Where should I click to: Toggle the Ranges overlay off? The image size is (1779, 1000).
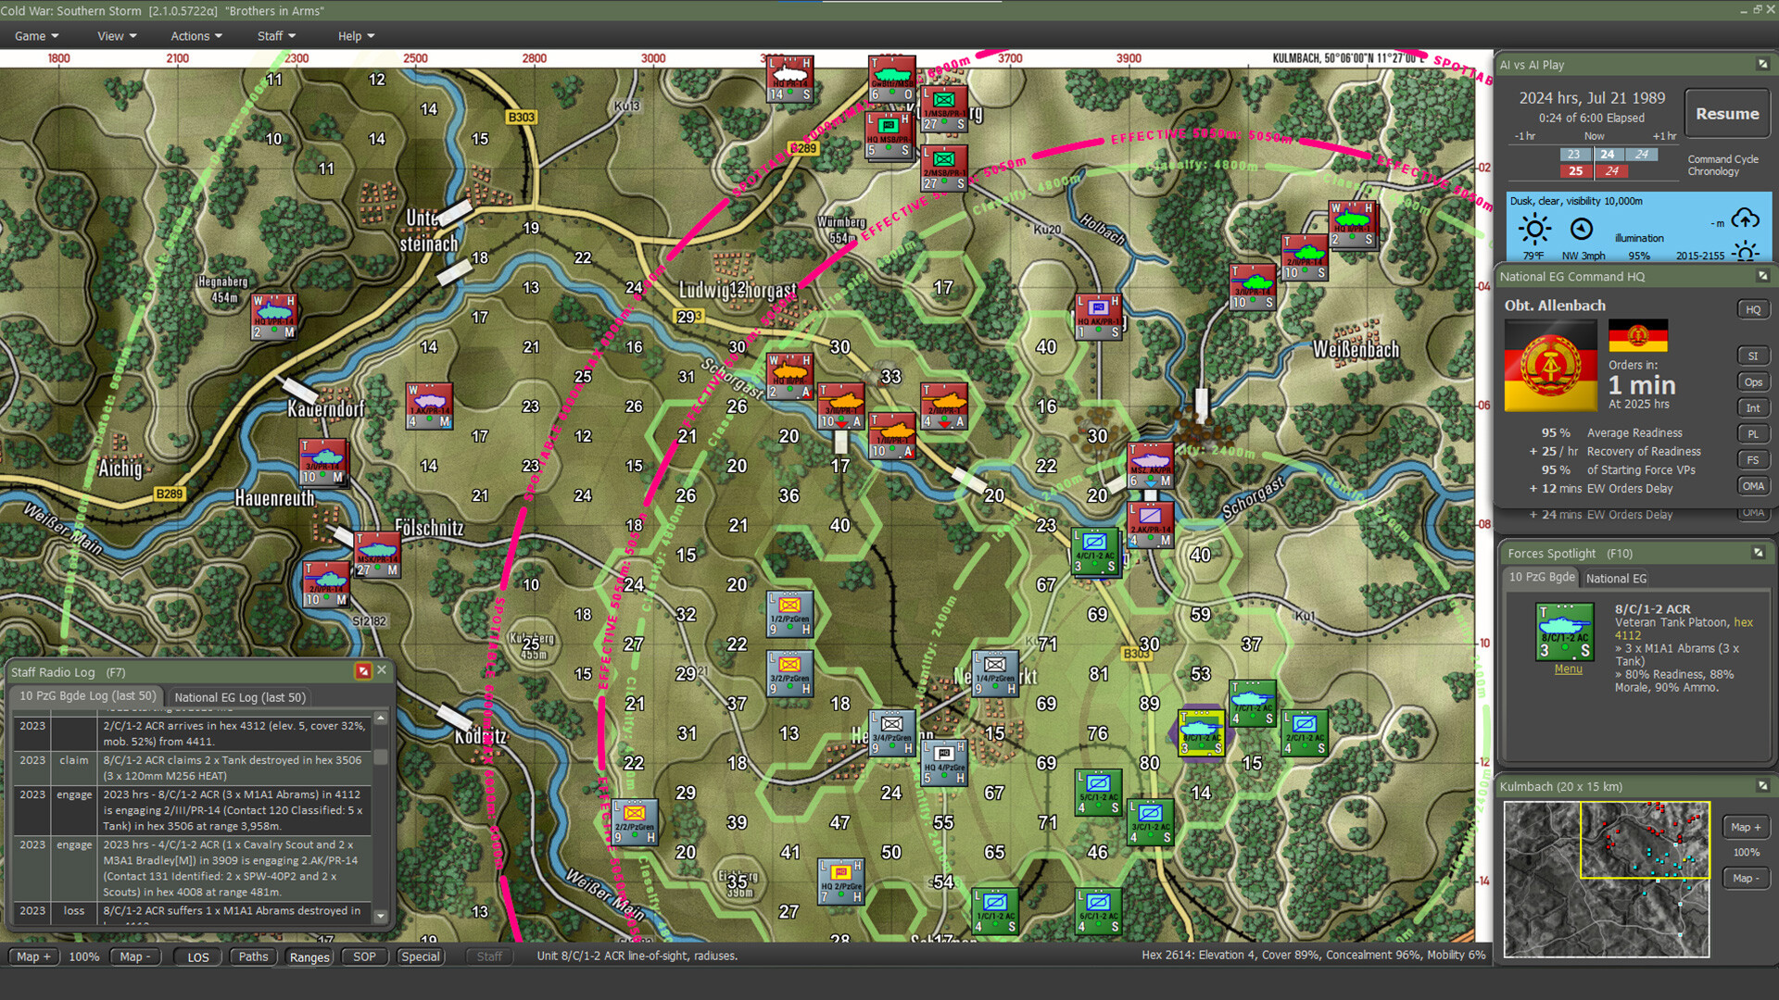coord(309,956)
